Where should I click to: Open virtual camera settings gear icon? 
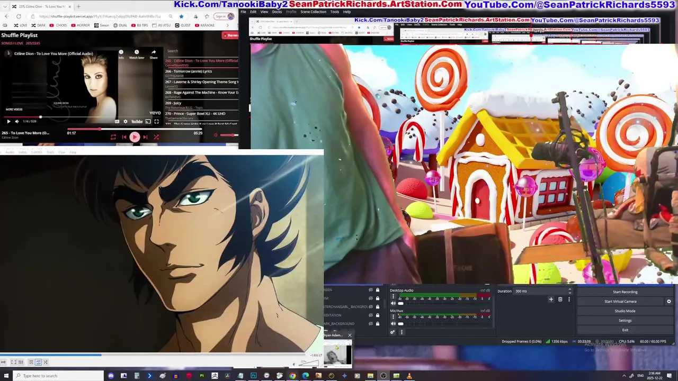tap(668, 302)
